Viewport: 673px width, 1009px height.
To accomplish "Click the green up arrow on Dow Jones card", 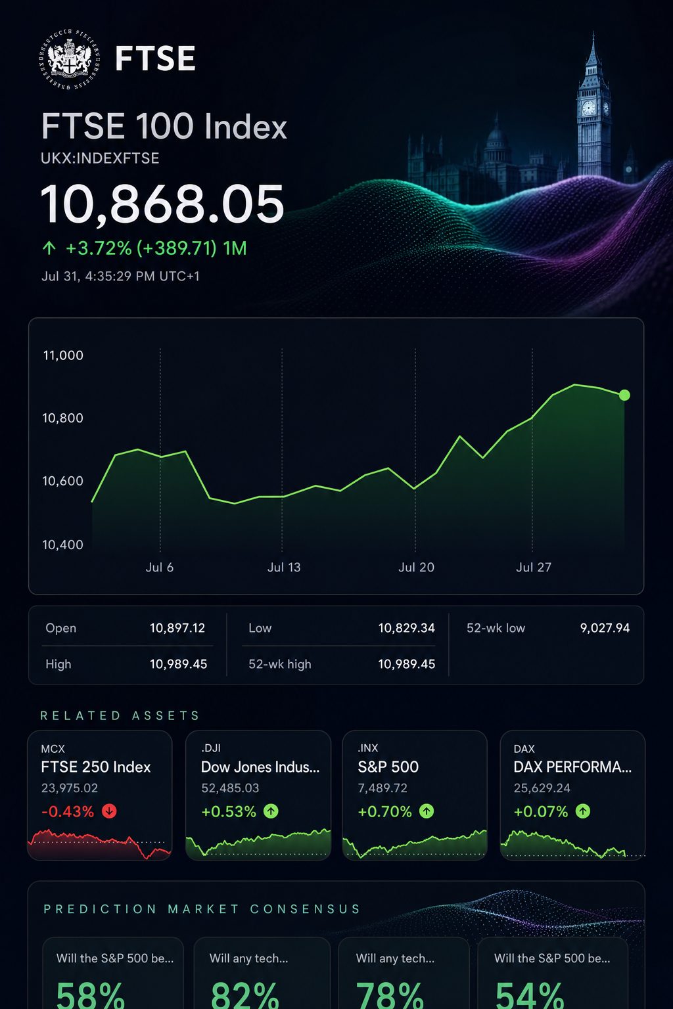I will click(x=271, y=811).
